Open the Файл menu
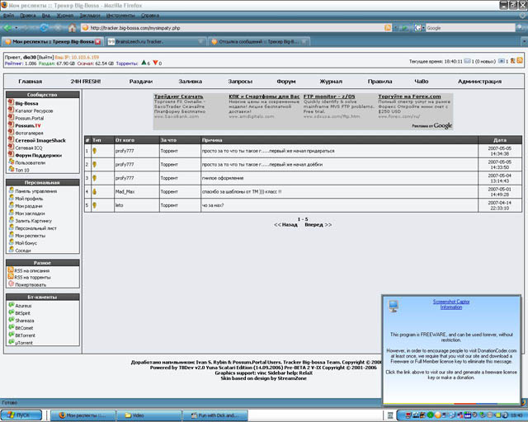 click(9, 16)
